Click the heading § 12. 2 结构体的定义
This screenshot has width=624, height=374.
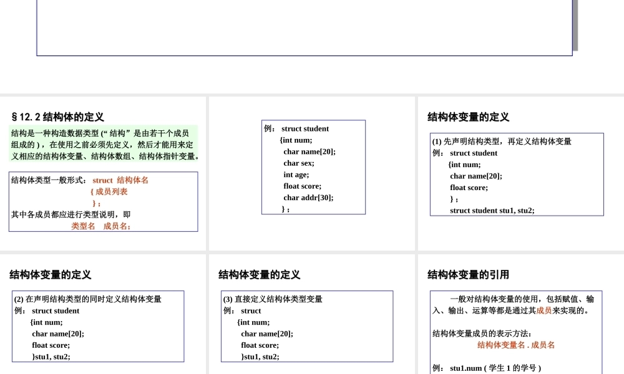click(x=57, y=117)
